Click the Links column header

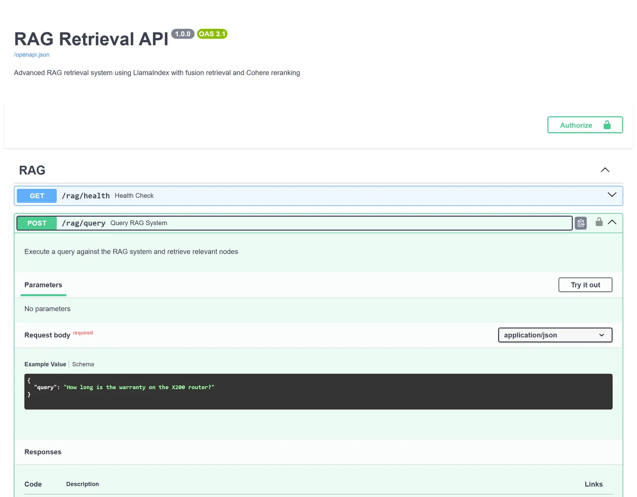593,484
